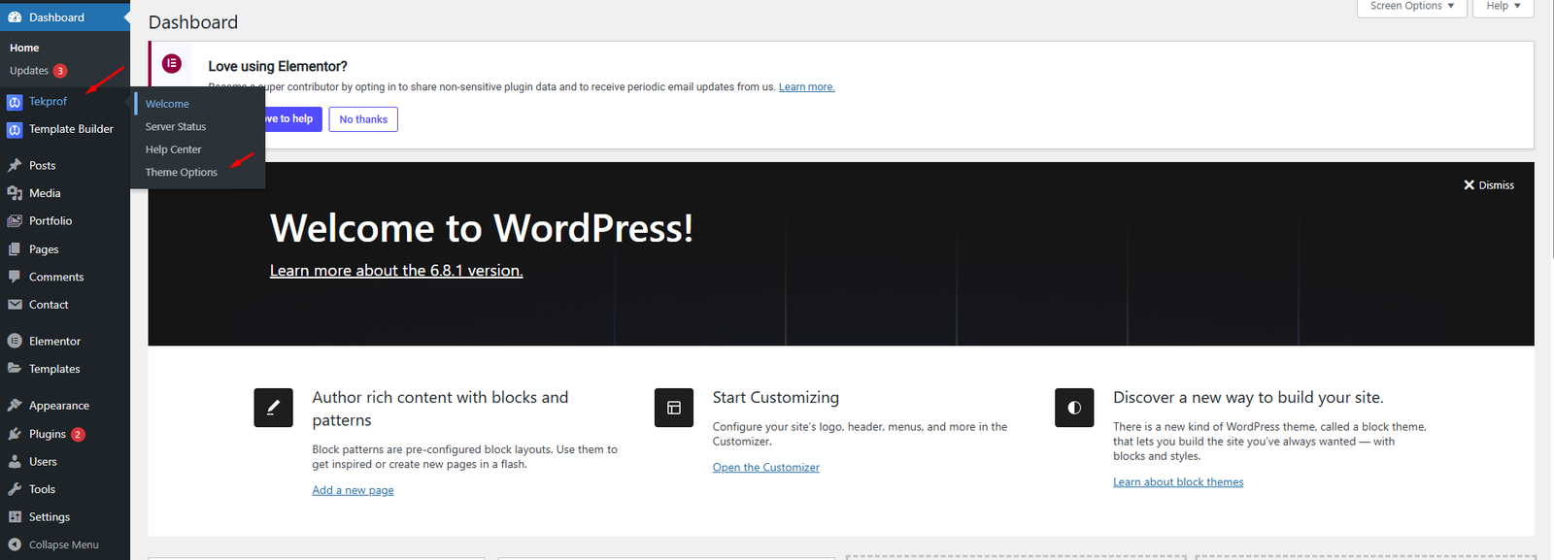
Task: Click the No thanks button
Action: pyautogui.click(x=363, y=119)
